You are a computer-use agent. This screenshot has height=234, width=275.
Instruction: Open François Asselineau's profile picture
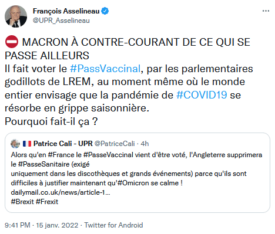coord(16,16)
